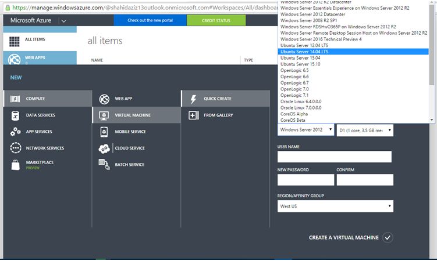437x261 pixels.
Task: Select App Services in the New menu
Action: (x=48, y=132)
